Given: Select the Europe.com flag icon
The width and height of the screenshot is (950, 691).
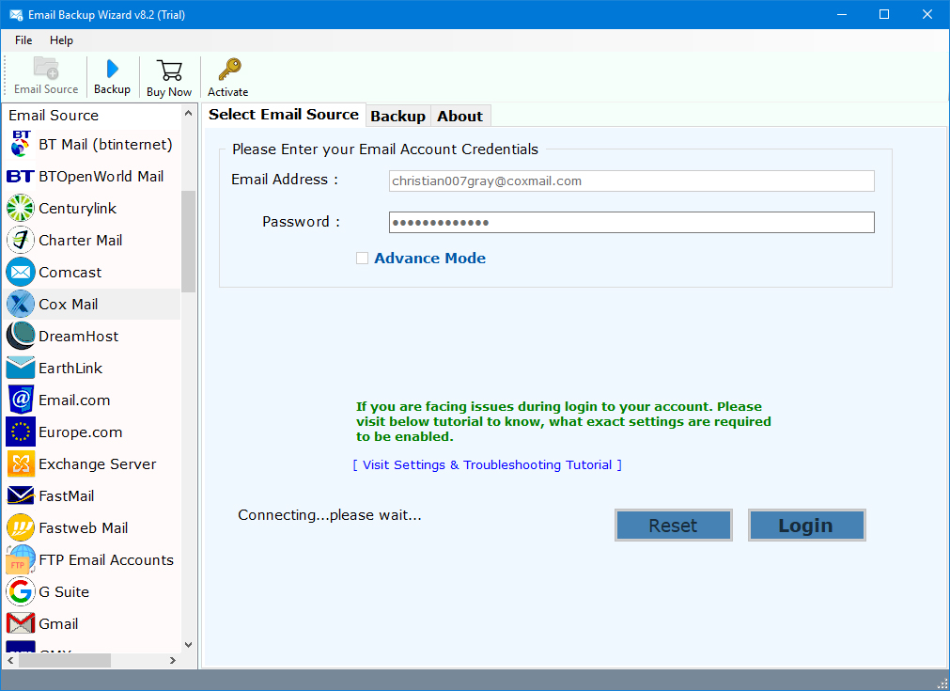Looking at the screenshot, I should (x=20, y=432).
